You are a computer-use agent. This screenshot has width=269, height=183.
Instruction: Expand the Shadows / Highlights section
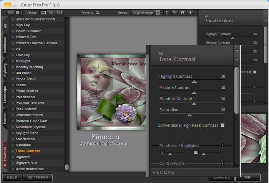pos(223,146)
